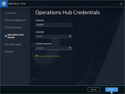
Task: Click the Password Strength : Strong text
Action: pos(48,56)
